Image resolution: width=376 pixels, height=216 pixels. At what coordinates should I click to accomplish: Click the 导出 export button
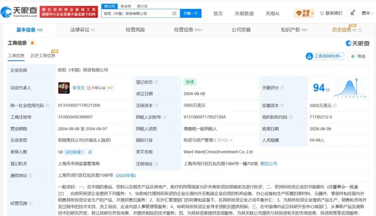(358, 56)
